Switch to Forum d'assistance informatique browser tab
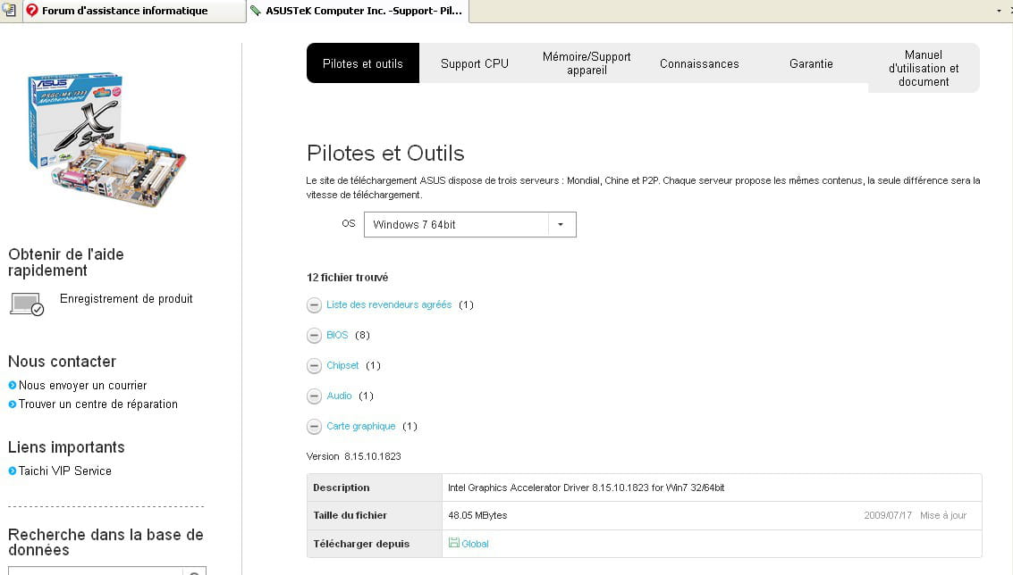Image resolution: width=1013 pixels, height=575 pixels. [x=134, y=11]
